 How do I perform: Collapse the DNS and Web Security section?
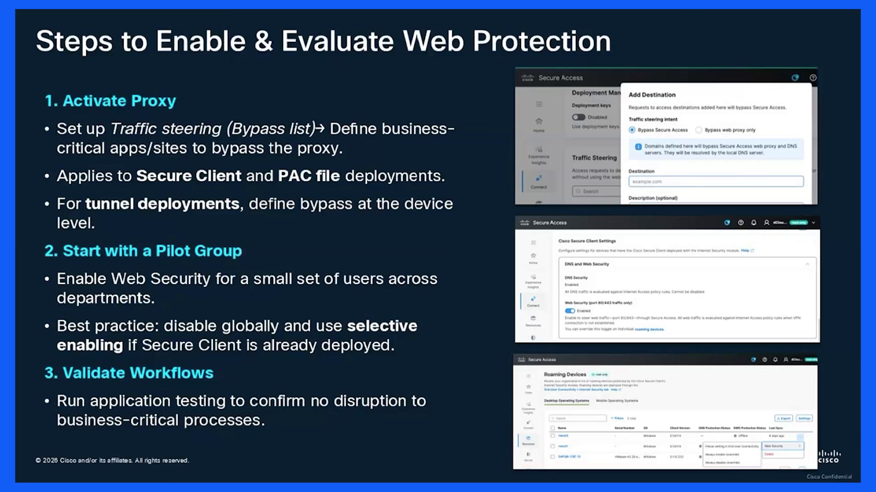click(x=807, y=264)
